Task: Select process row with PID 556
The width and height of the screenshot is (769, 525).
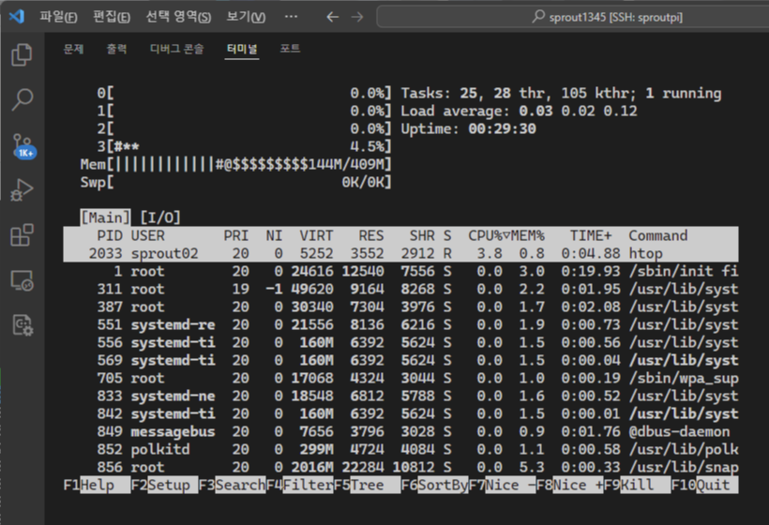Action: point(400,342)
